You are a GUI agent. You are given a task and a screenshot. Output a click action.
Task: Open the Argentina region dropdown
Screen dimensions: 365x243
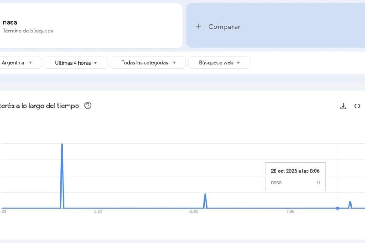pos(20,62)
